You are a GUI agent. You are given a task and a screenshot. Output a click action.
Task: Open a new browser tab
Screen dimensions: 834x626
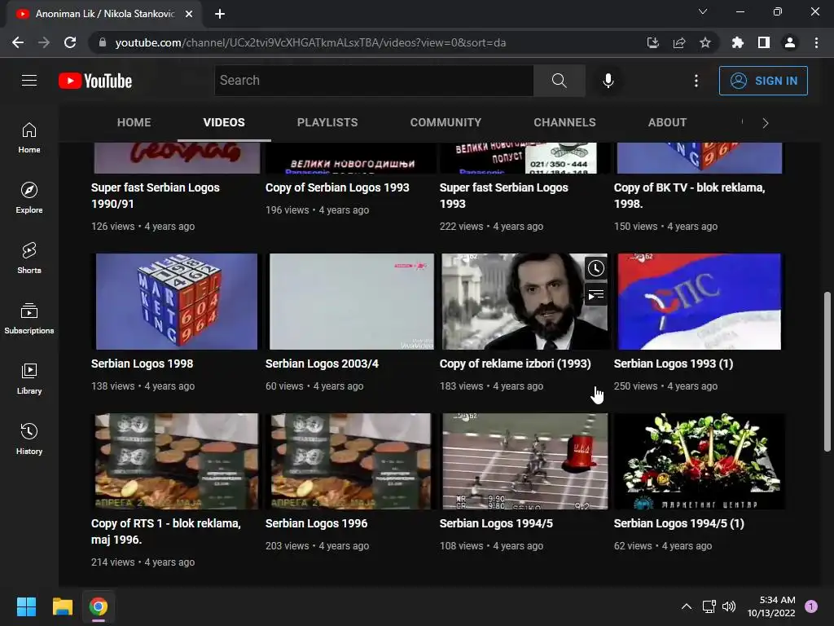[x=220, y=14]
